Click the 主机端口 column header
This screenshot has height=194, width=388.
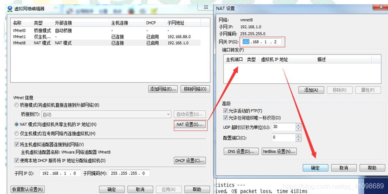tap(234, 60)
